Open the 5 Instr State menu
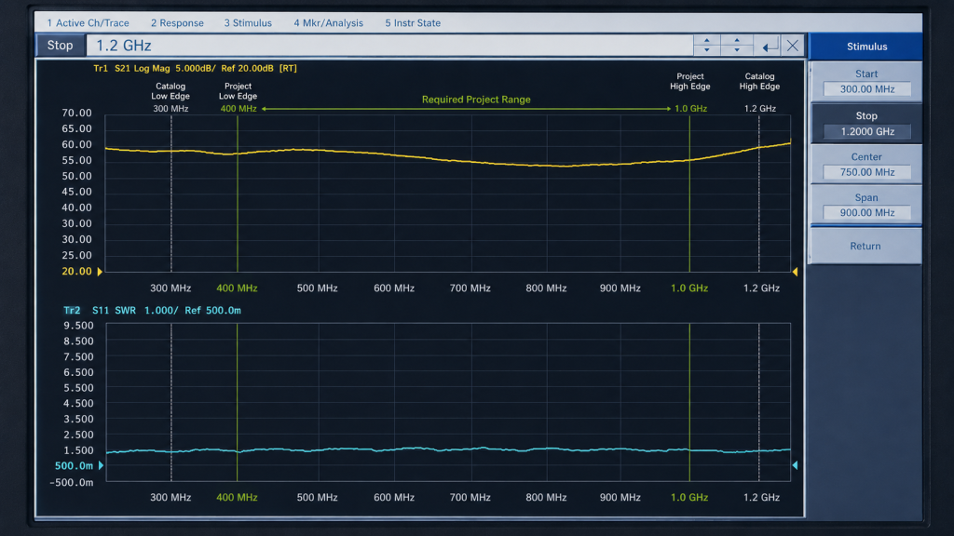The width and height of the screenshot is (954, 536). coord(413,23)
